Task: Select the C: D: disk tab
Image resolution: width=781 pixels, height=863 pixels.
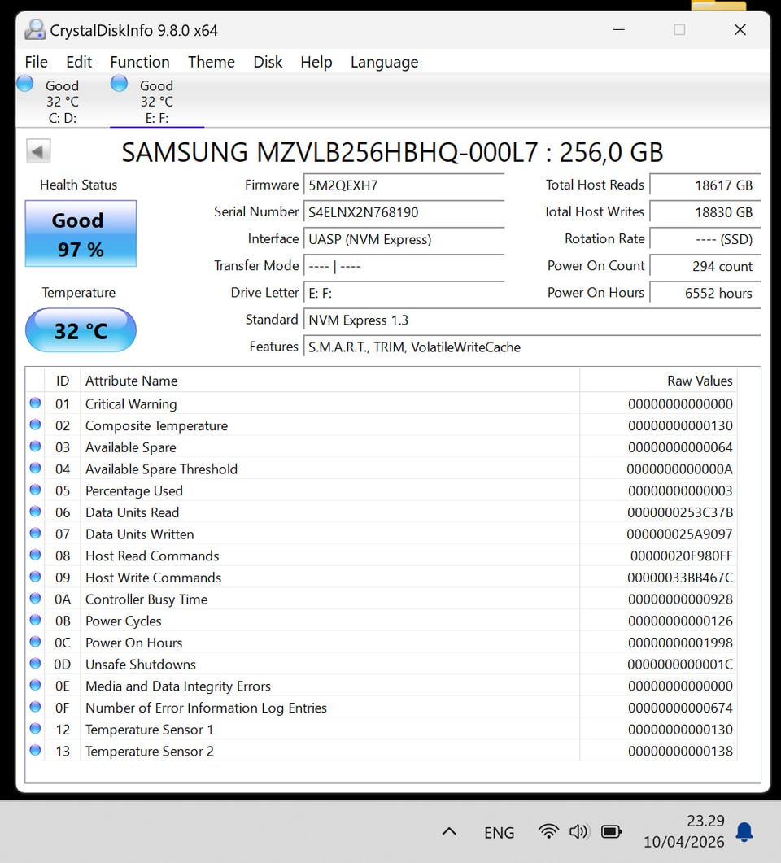Action: [x=62, y=101]
